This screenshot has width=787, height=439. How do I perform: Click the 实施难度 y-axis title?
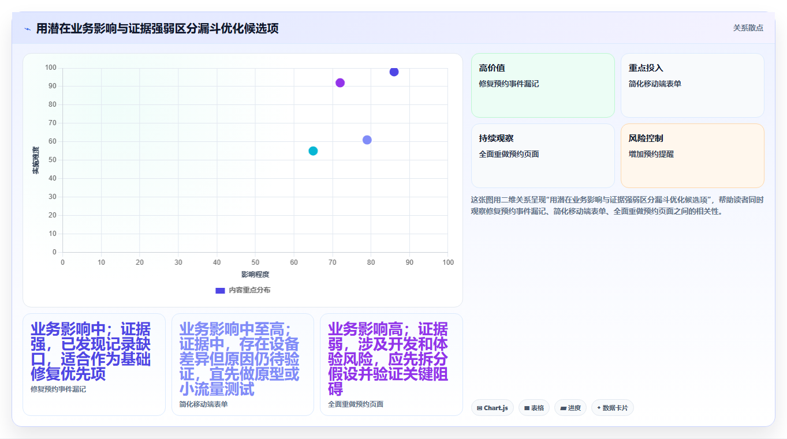click(x=35, y=160)
